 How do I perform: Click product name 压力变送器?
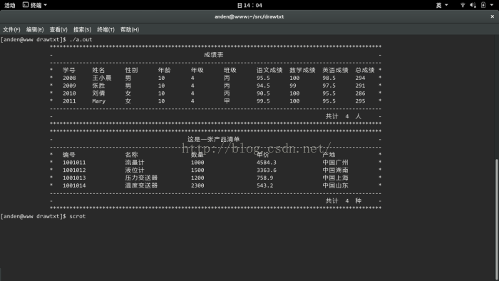[x=141, y=178]
